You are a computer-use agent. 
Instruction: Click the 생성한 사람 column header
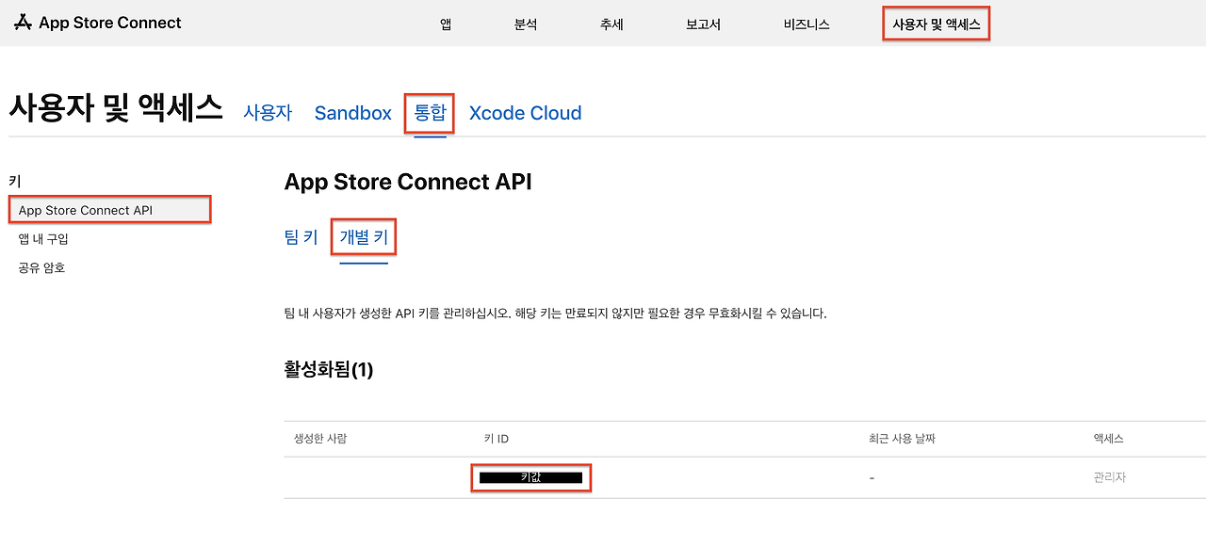click(x=320, y=439)
